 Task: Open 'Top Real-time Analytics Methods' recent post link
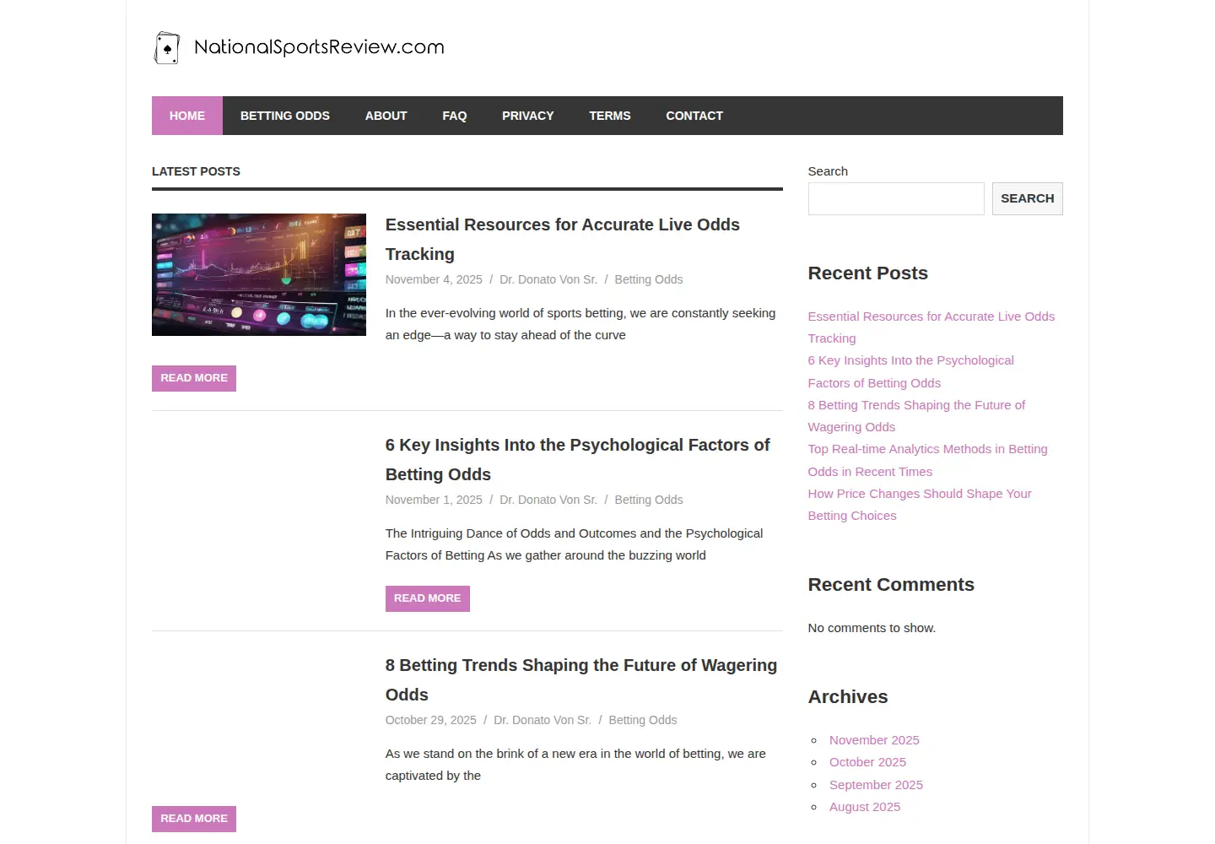(x=928, y=460)
